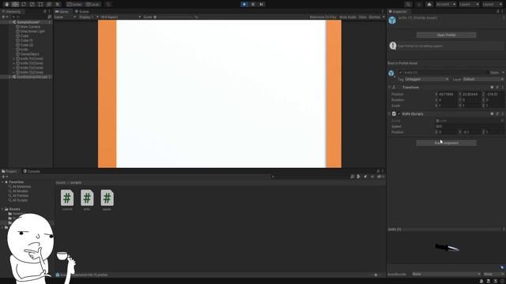Switch to the Console tab
The image size is (506, 284).
point(32,171)
